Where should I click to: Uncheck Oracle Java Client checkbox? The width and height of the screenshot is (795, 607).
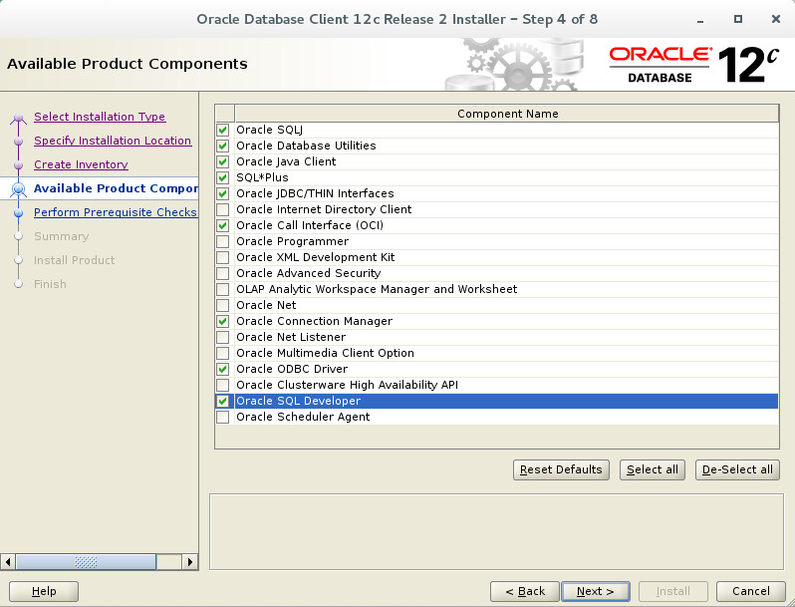tap(222, 161)
